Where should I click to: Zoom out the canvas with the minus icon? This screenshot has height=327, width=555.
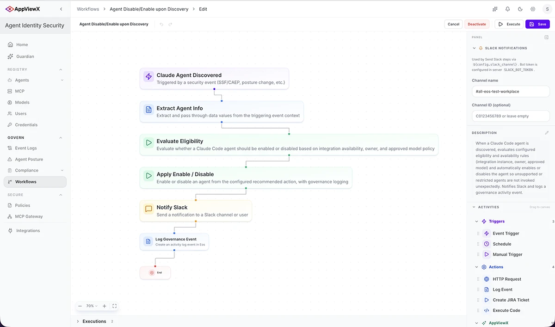pos(80,306)
